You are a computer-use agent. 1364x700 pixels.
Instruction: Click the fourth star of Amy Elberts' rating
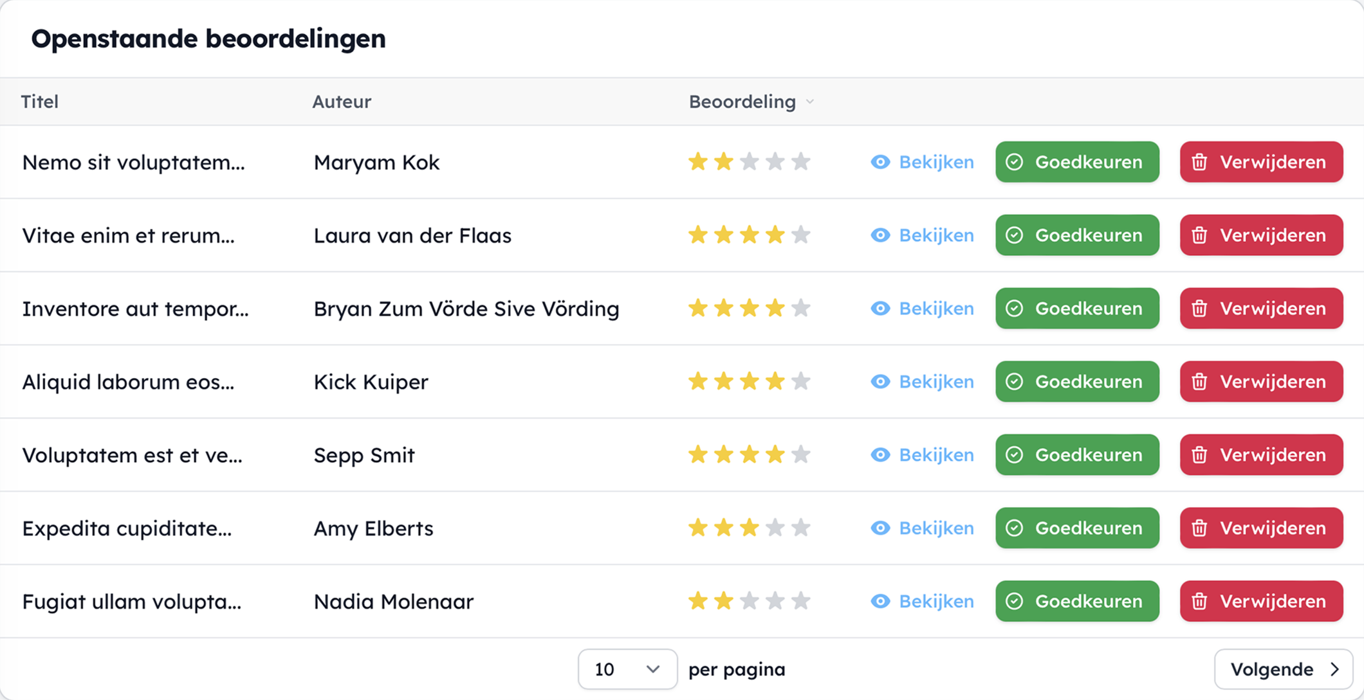tap(775, 528)
